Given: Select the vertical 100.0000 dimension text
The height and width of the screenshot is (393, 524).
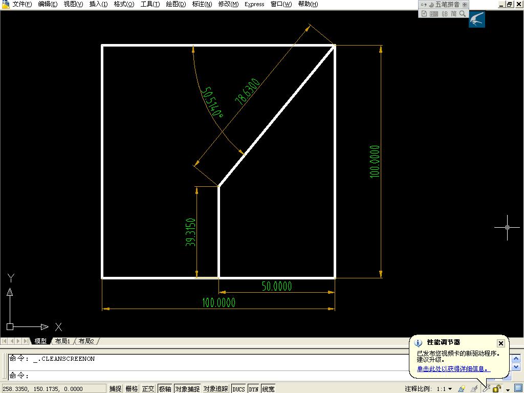Looking at the screenshot, I should (375, 161).
